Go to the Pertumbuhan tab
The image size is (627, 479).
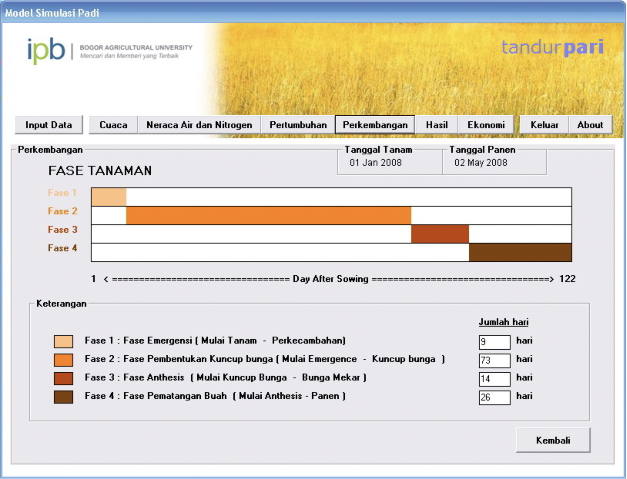(x=298, y=125)
